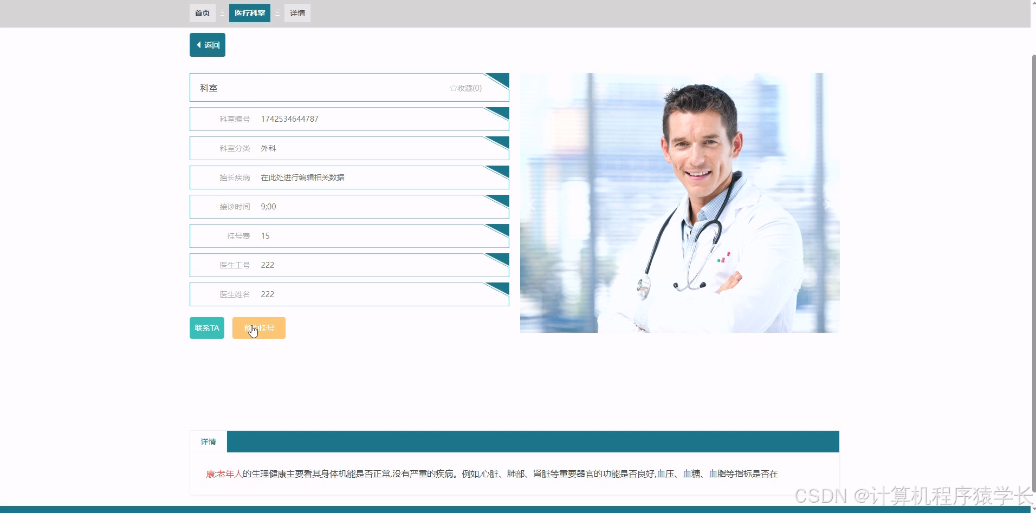Click the 医生姓名 value 222

tap(268, 294)
